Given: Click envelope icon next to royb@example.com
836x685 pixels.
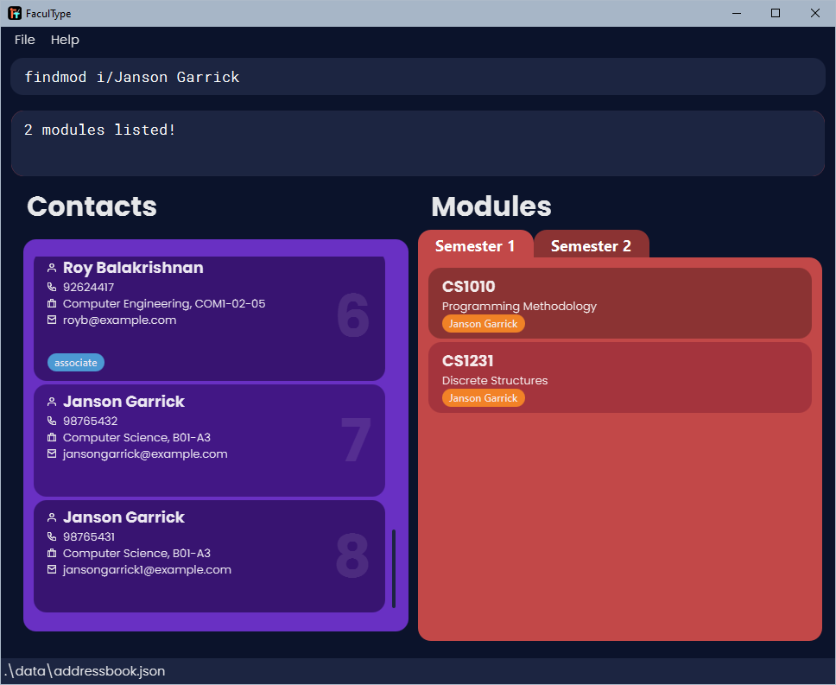Looking at the screenshot, I should pyautogui.click(x=52, y=320).
